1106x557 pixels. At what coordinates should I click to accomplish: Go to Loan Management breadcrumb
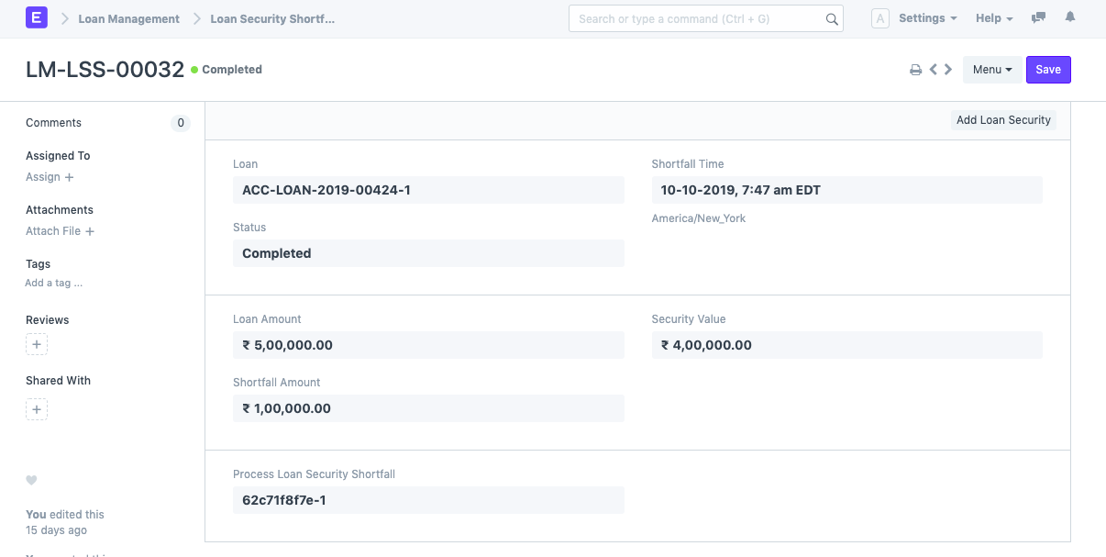click(128, 17)
